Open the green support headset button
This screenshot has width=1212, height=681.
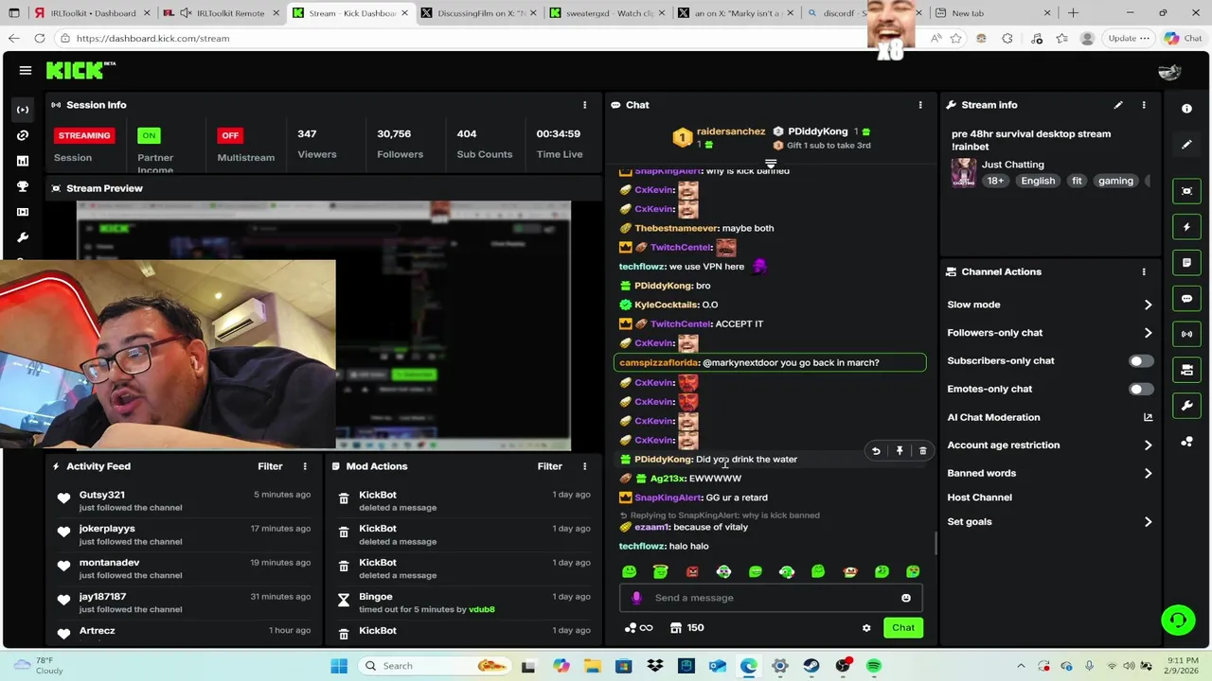pyautogui.click(x=1178, y=620)
